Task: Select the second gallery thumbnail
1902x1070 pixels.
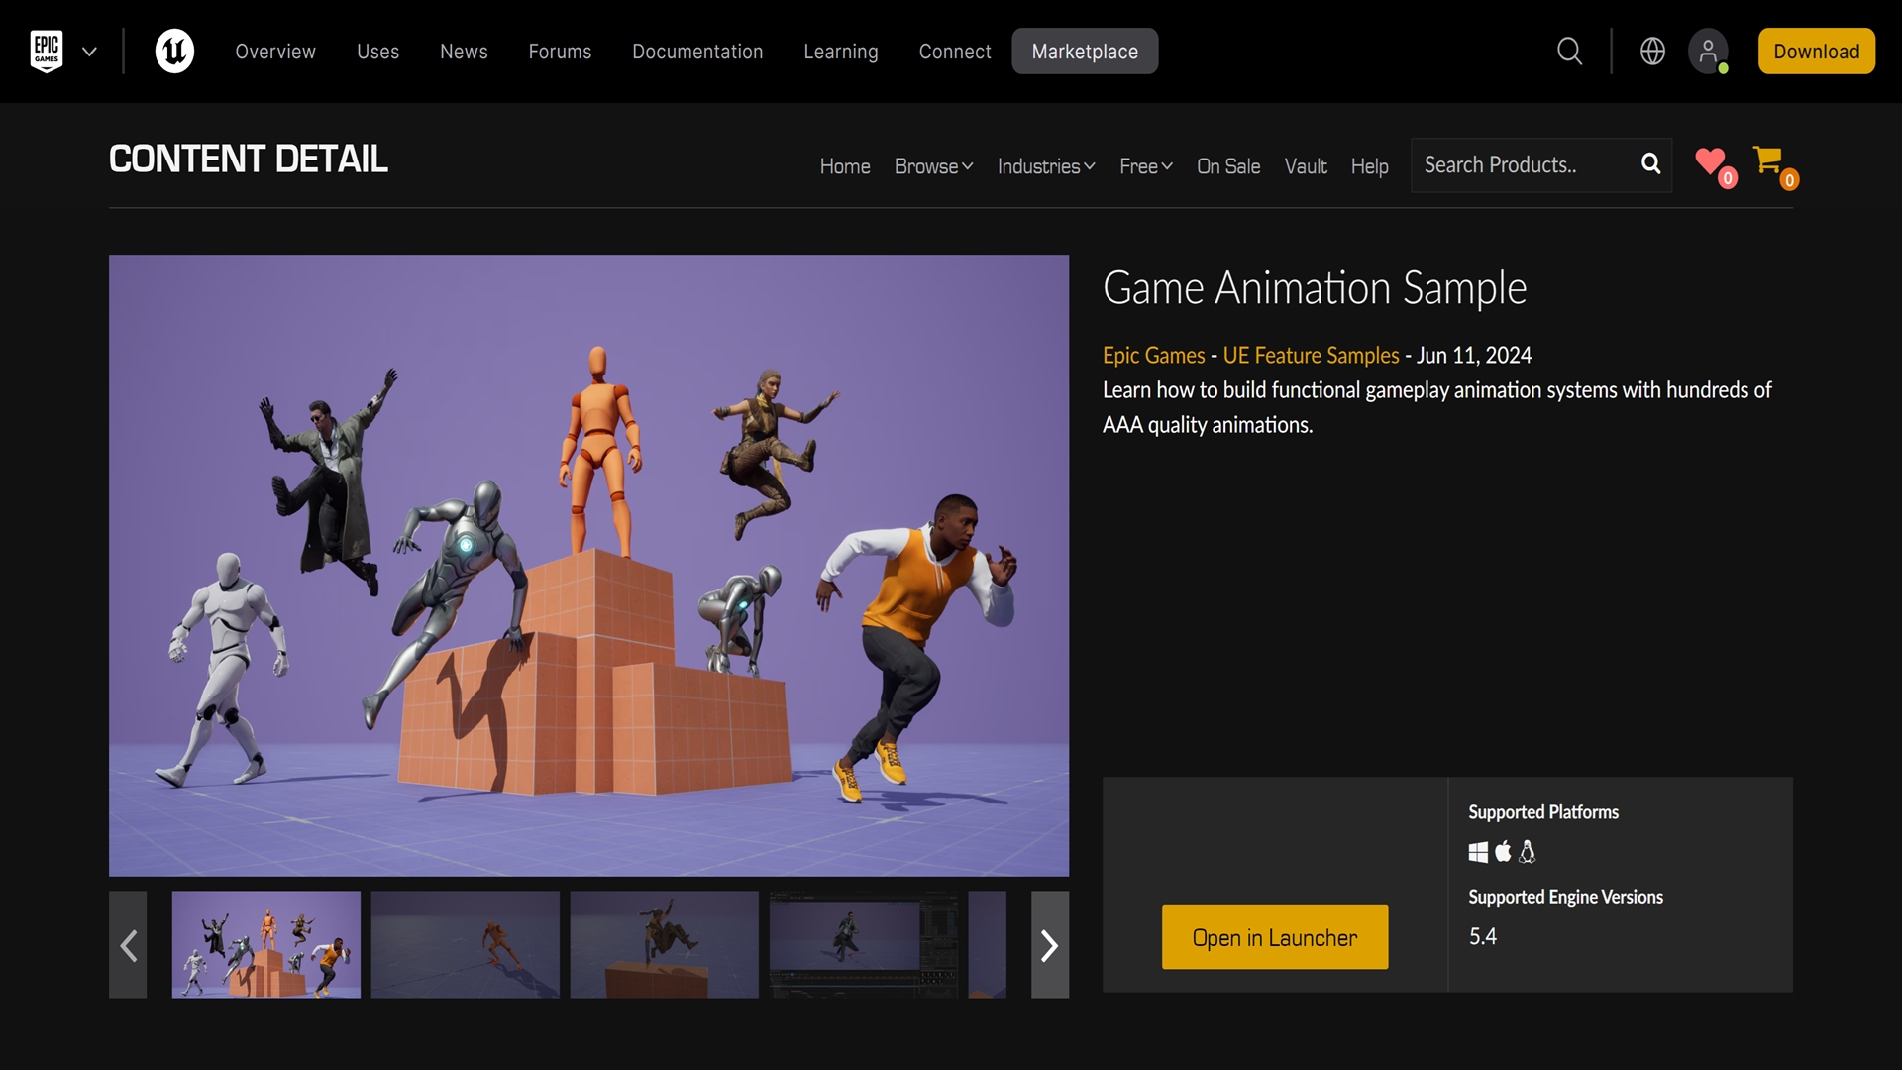Action: coord(465,944)
